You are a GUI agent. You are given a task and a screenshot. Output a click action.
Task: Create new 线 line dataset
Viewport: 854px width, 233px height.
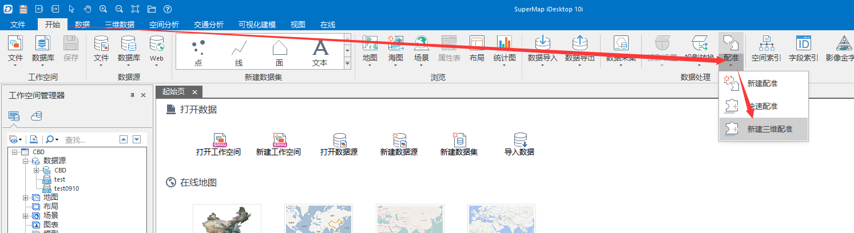coord(239,53)
